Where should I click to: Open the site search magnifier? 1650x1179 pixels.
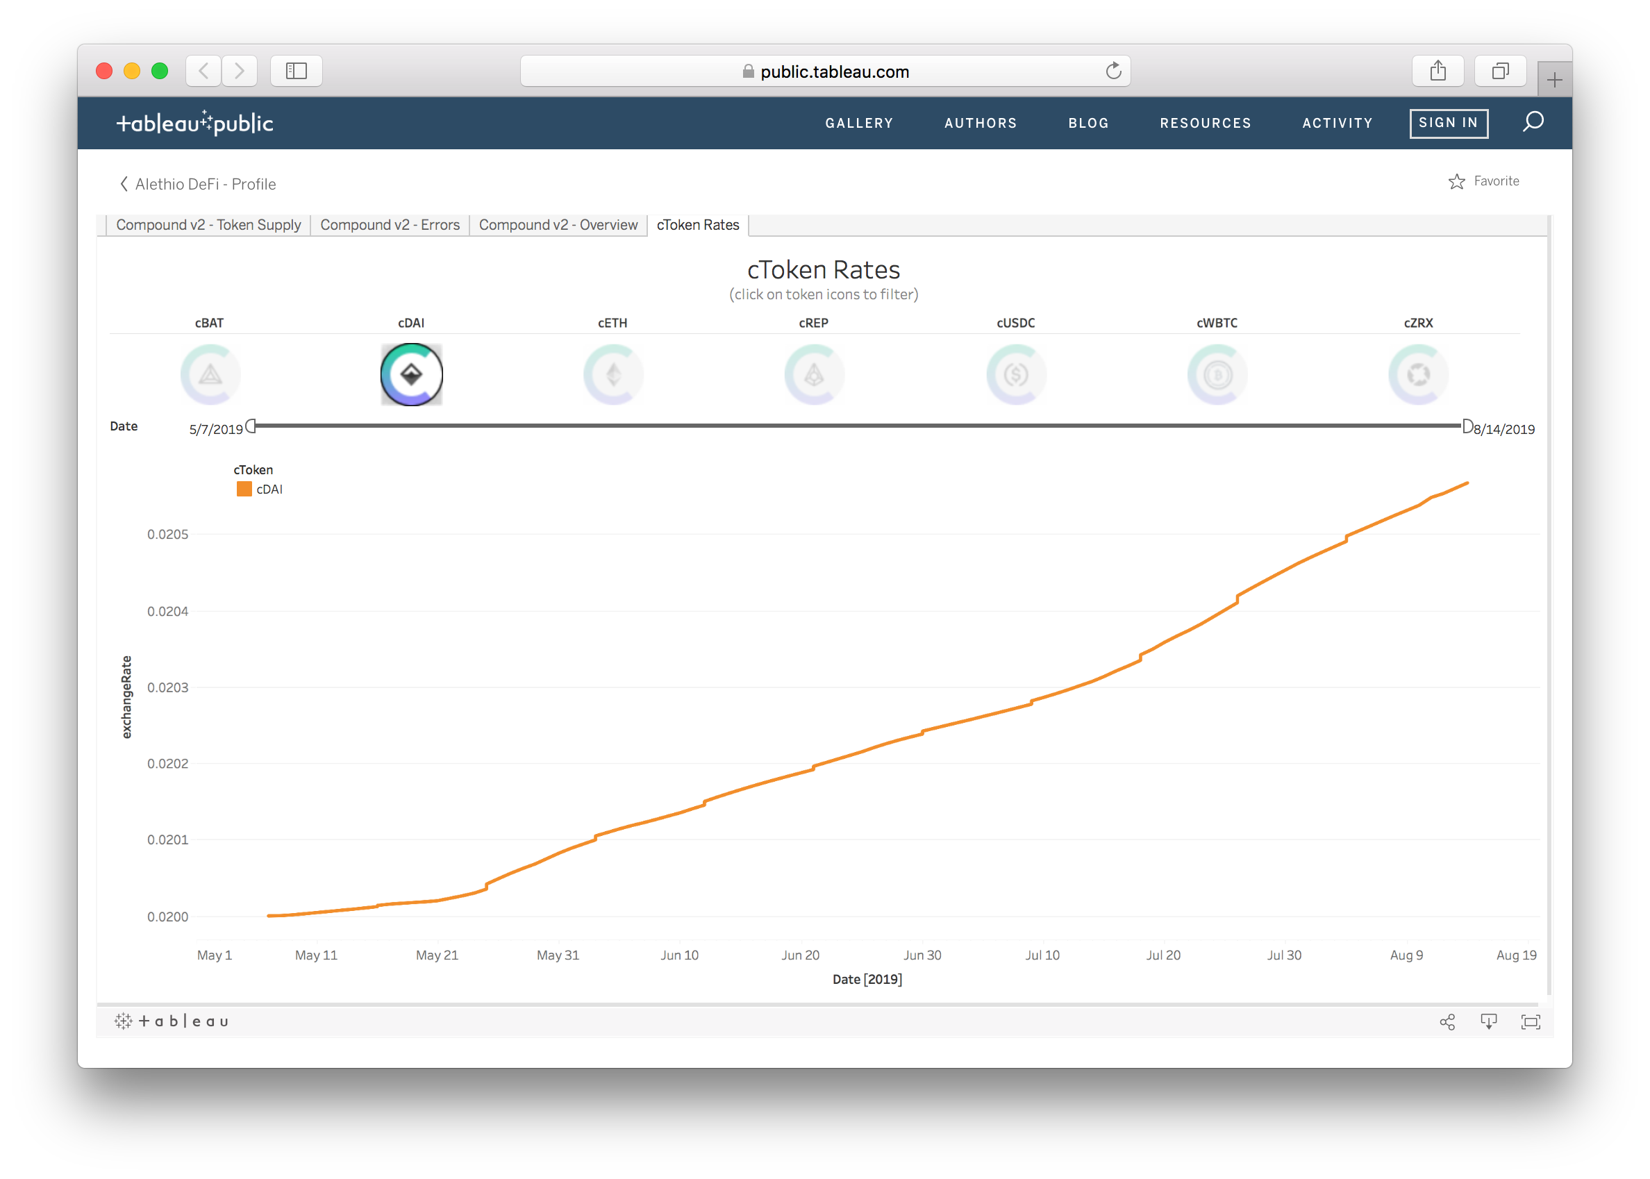[1533, 122]
